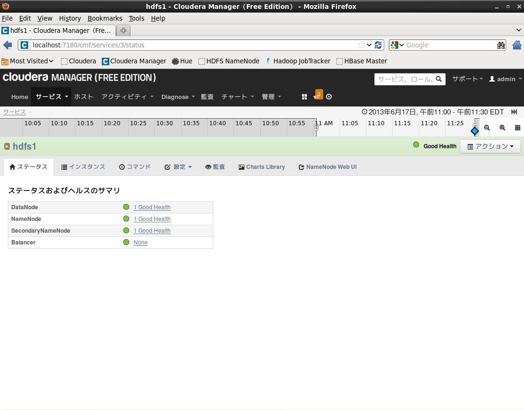Switch to the コマンド tab
The image size is (524, 410).
tap(135, 167)
